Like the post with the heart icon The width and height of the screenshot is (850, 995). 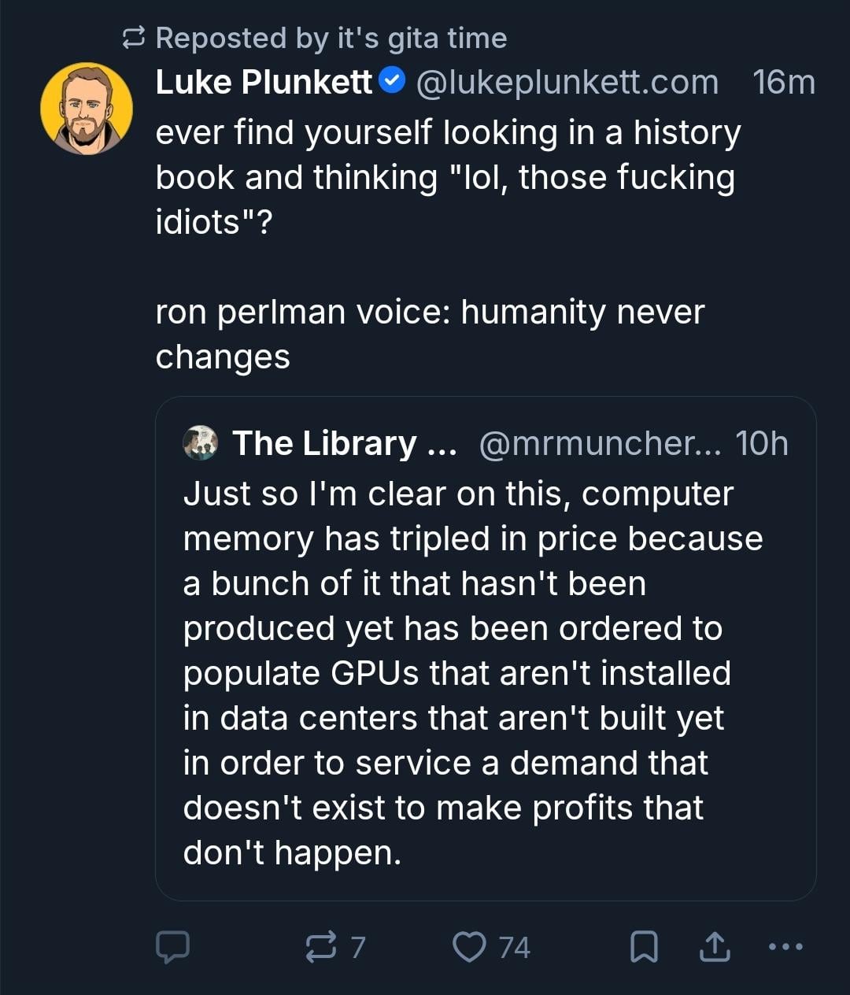[x=469, y=946]
